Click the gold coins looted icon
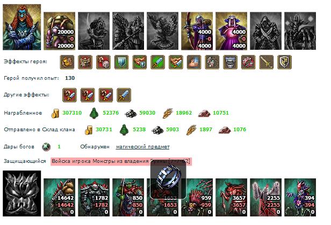Image resolution: width=331 pixels, height=225 pixels. 55,113
